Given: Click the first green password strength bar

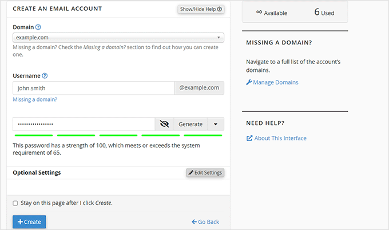Looking at the screenshot, I should pyautogui.click(x=34, y=135).
